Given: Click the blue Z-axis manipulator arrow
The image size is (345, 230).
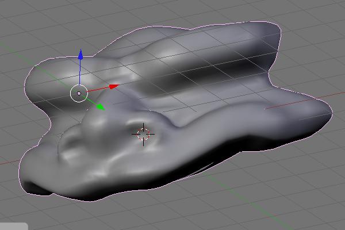Looking at the screenshot, I should 80,55.
